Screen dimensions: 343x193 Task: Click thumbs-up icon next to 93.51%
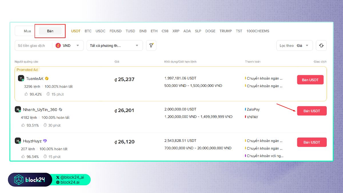23,125
